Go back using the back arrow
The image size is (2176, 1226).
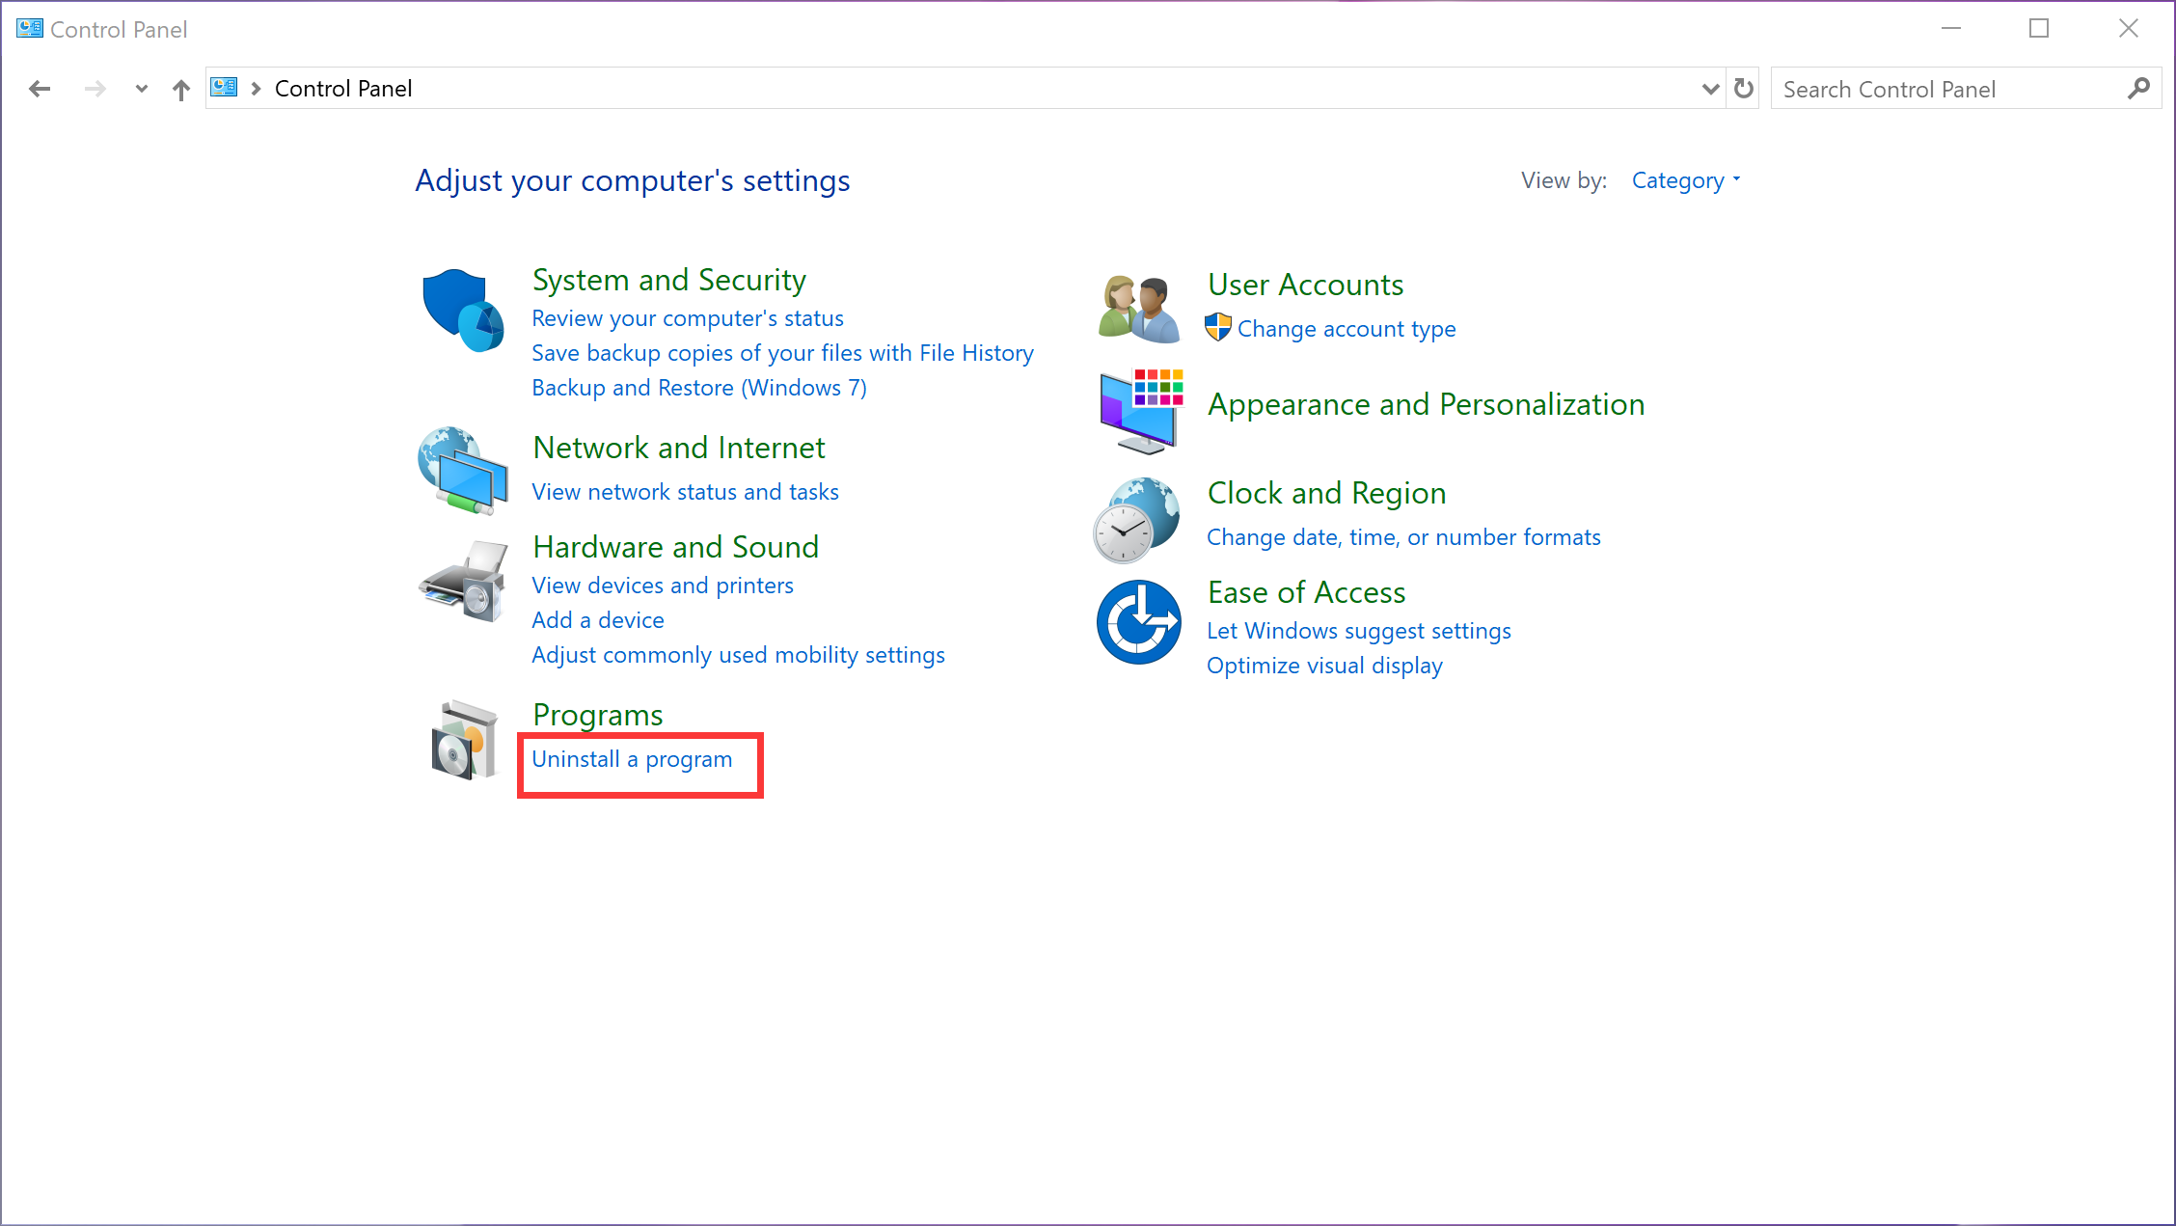click(40, 89)
